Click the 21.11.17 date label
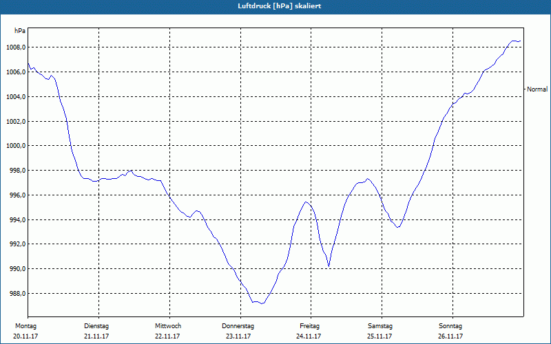 pyautogui.click(x=96, y=336)
